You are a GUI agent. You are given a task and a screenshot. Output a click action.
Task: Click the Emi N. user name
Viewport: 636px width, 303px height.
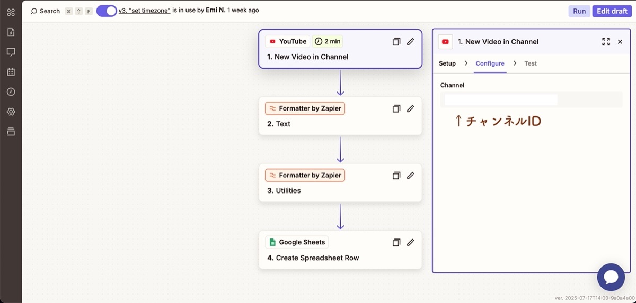(x=215, y=10)
